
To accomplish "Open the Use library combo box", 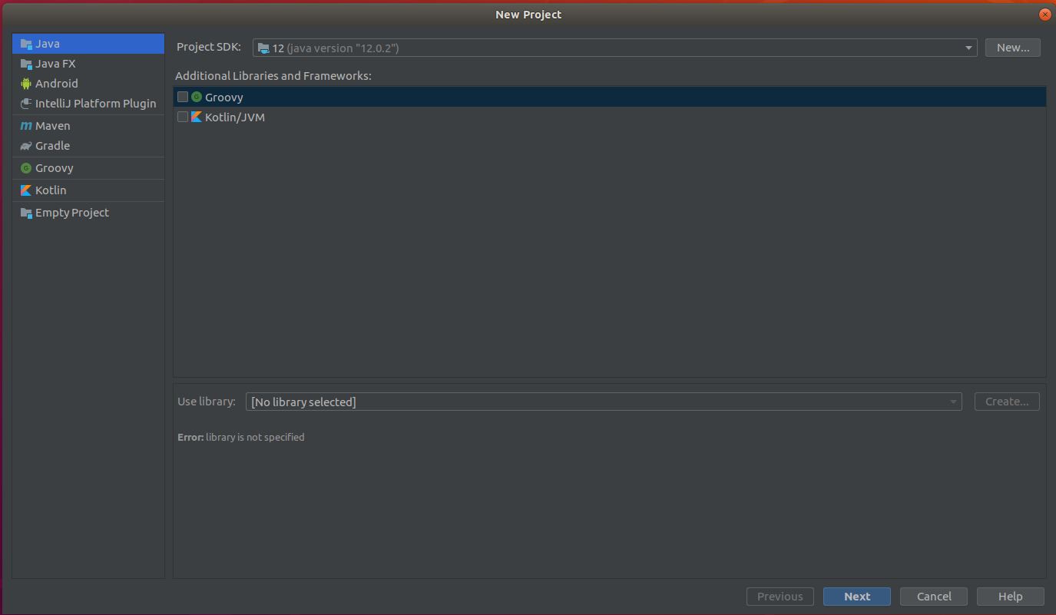I will 604,402.
